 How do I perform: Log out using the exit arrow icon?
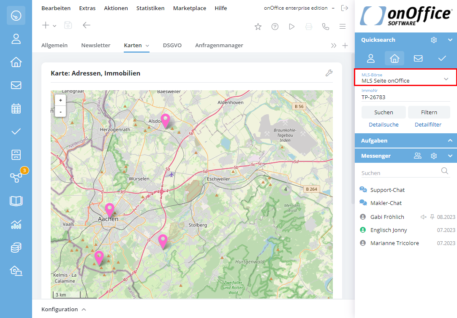(x=345, y=8)
